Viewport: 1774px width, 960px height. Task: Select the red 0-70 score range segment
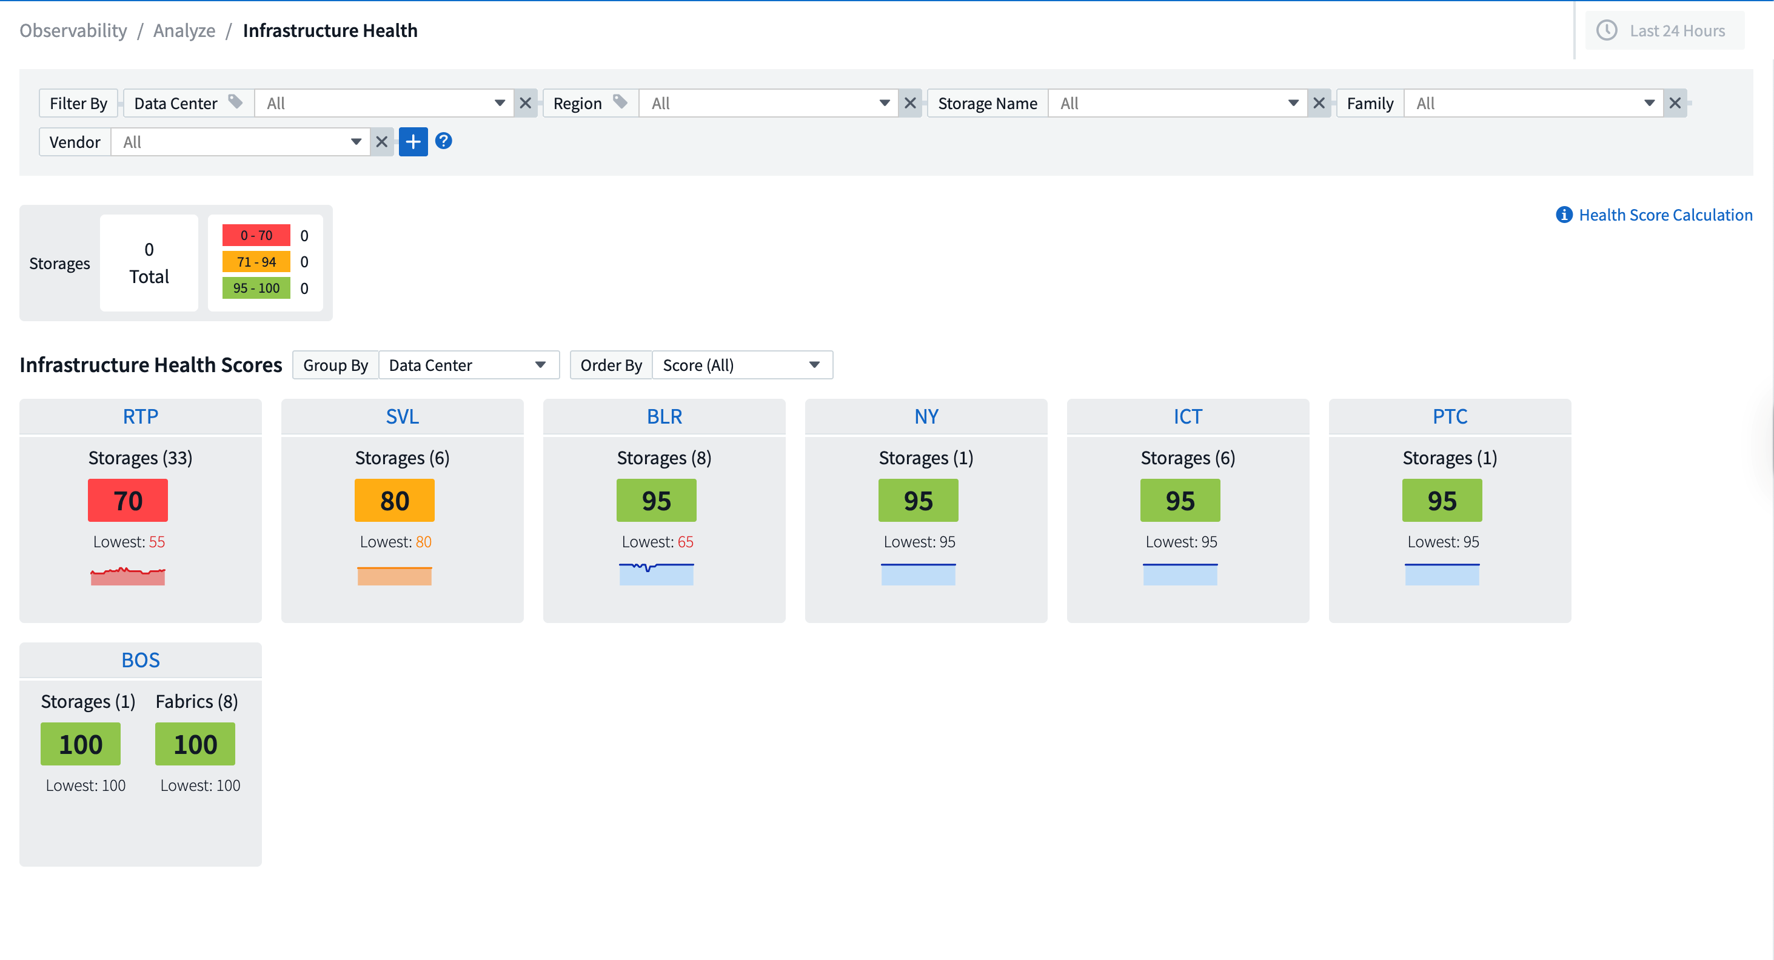255,235
